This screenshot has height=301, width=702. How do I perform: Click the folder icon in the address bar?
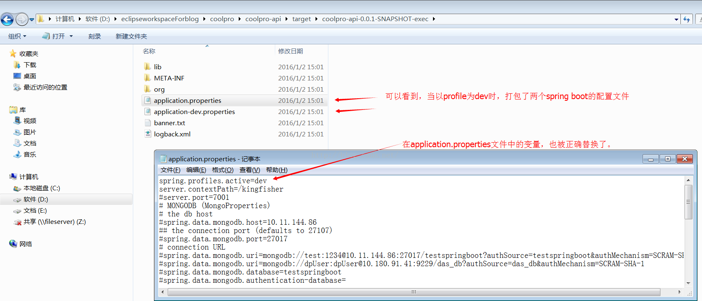pos(41,19)
